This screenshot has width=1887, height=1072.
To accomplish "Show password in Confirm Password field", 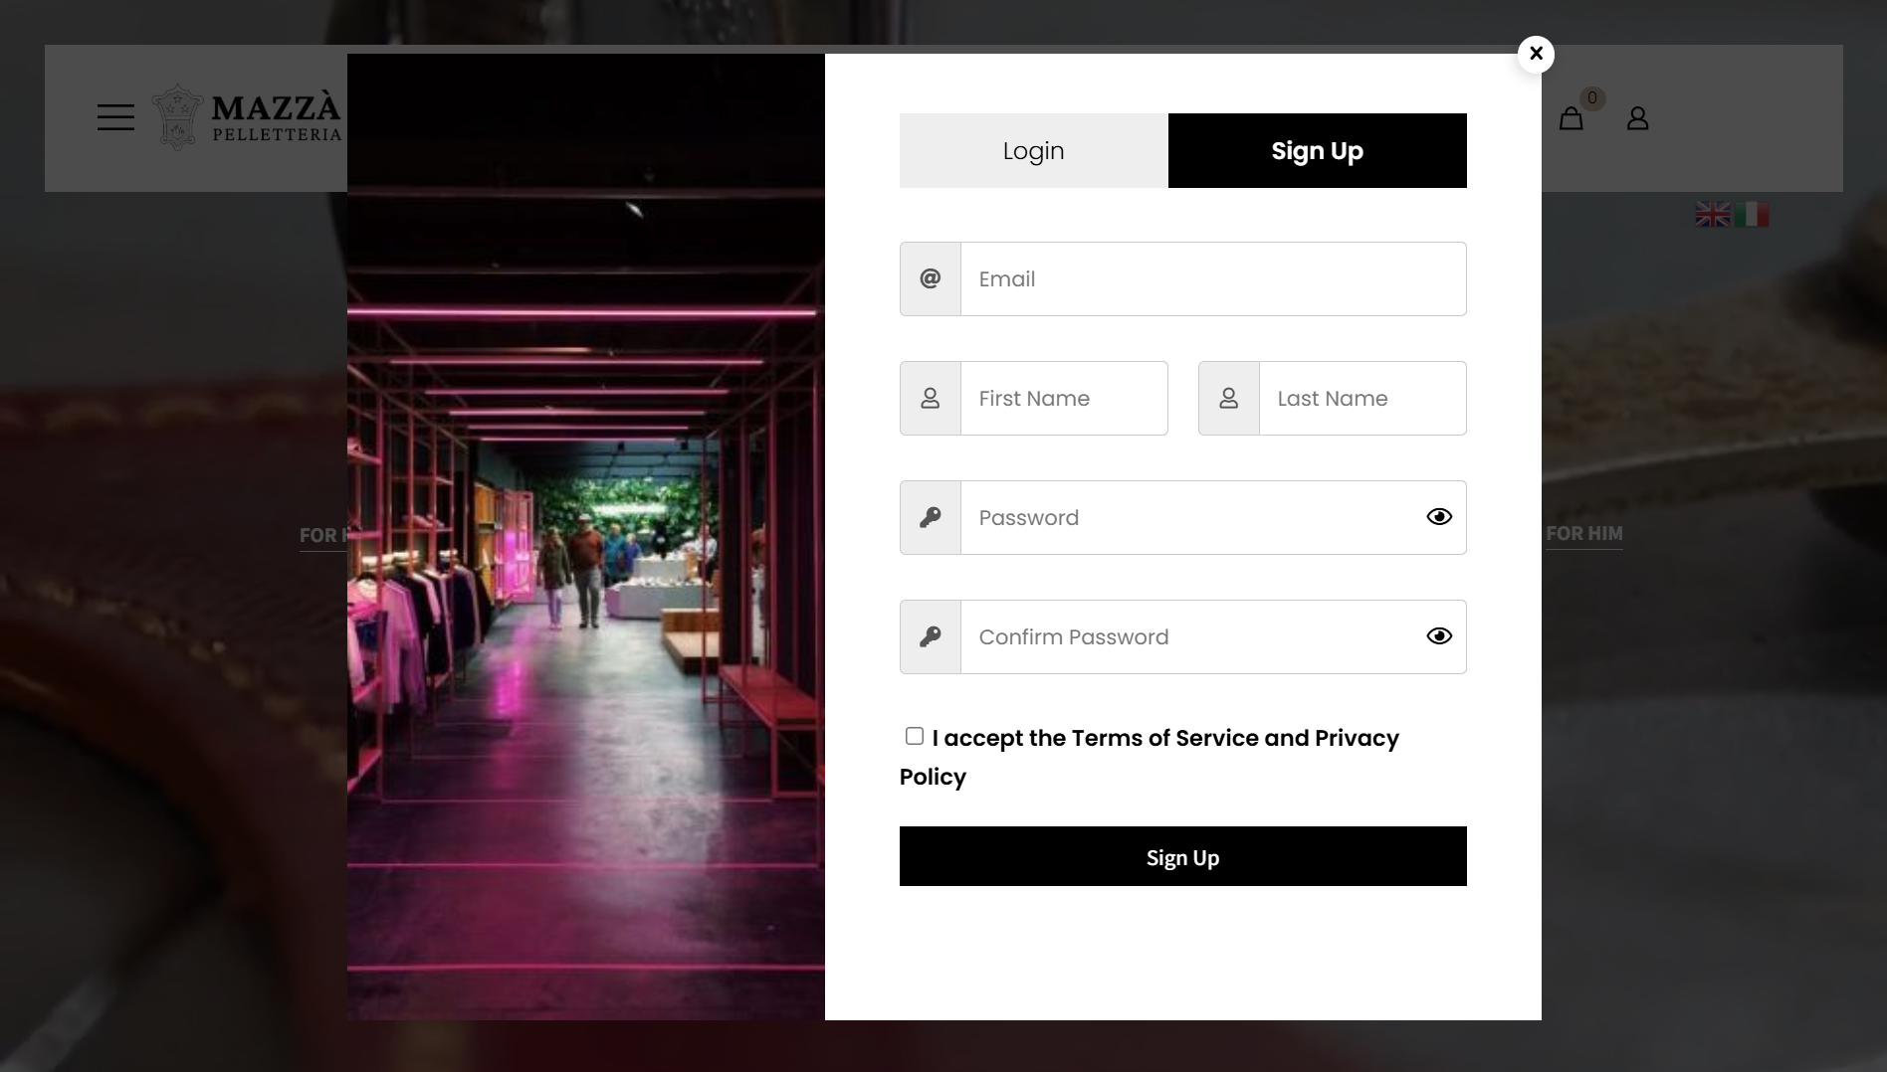I will (1438, 636).
